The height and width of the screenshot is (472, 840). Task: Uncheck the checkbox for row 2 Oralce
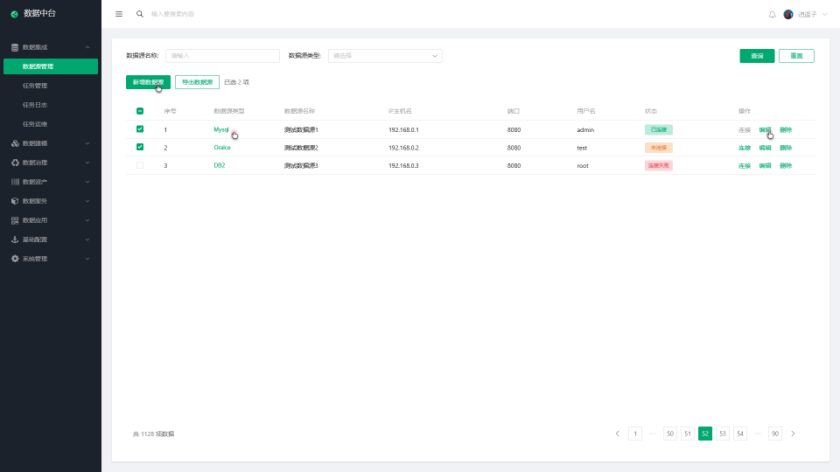140,147
